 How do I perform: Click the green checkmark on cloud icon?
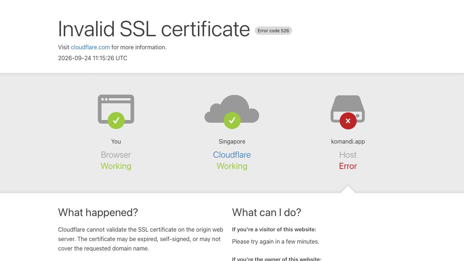tap(232, 120)
